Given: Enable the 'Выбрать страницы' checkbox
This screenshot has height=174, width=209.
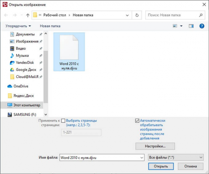Looking at the screenshot, I should pos(63,121).
